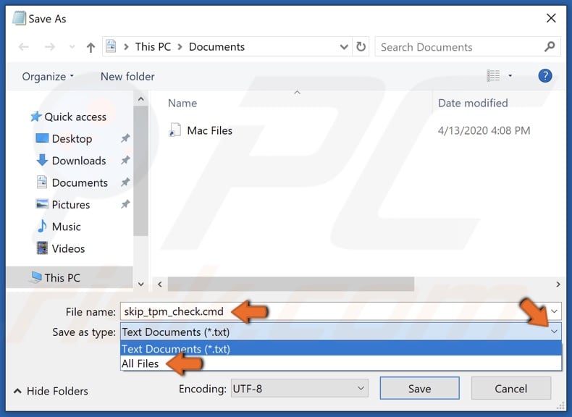The image size is (572, 417).
Task: Choose Text Documents (*.txt) from list
Action: click(x=341, y=349)
